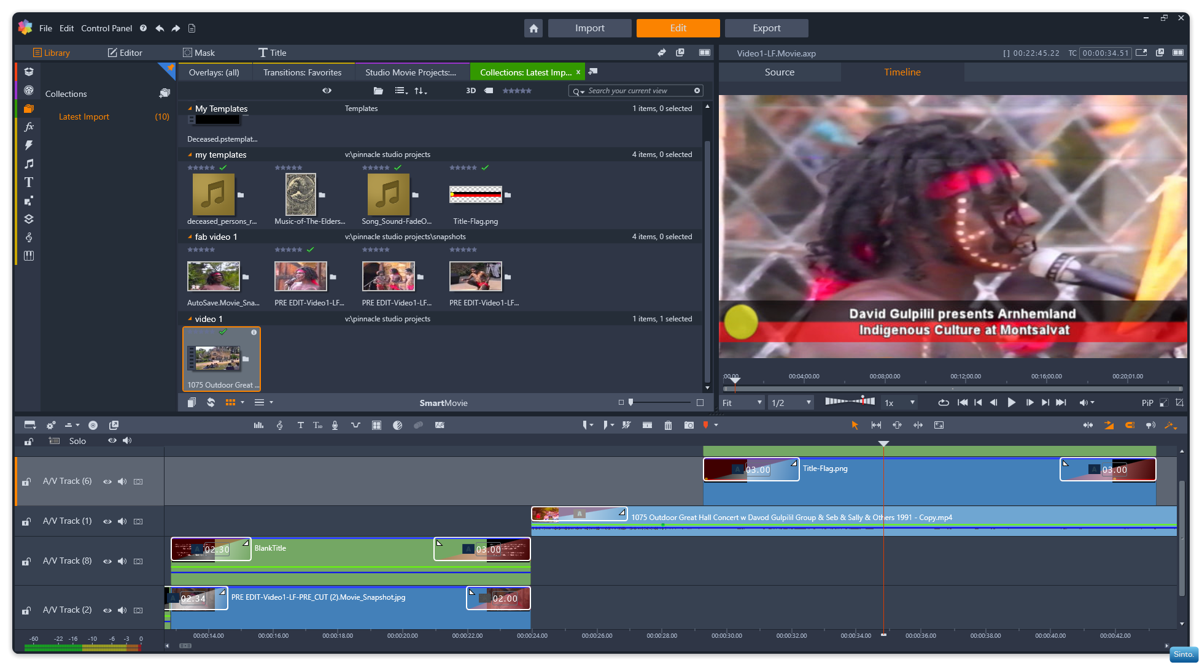The image size is (1202, 666).
Task: Go to the Home screen button
Action: [x=533, y=28]
